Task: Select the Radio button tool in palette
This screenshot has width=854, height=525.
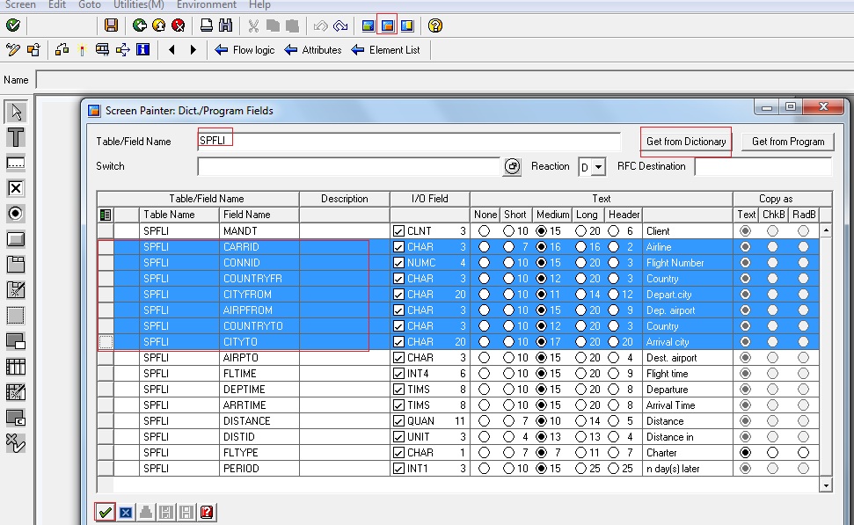Action: pos(16,214)
